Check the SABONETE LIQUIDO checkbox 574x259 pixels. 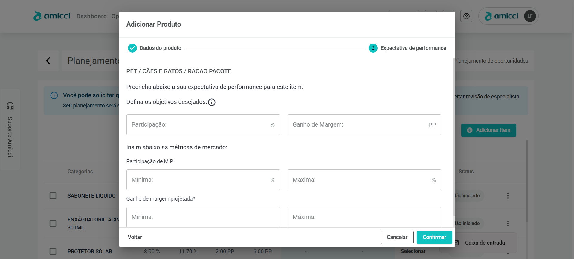coord(53,196)
